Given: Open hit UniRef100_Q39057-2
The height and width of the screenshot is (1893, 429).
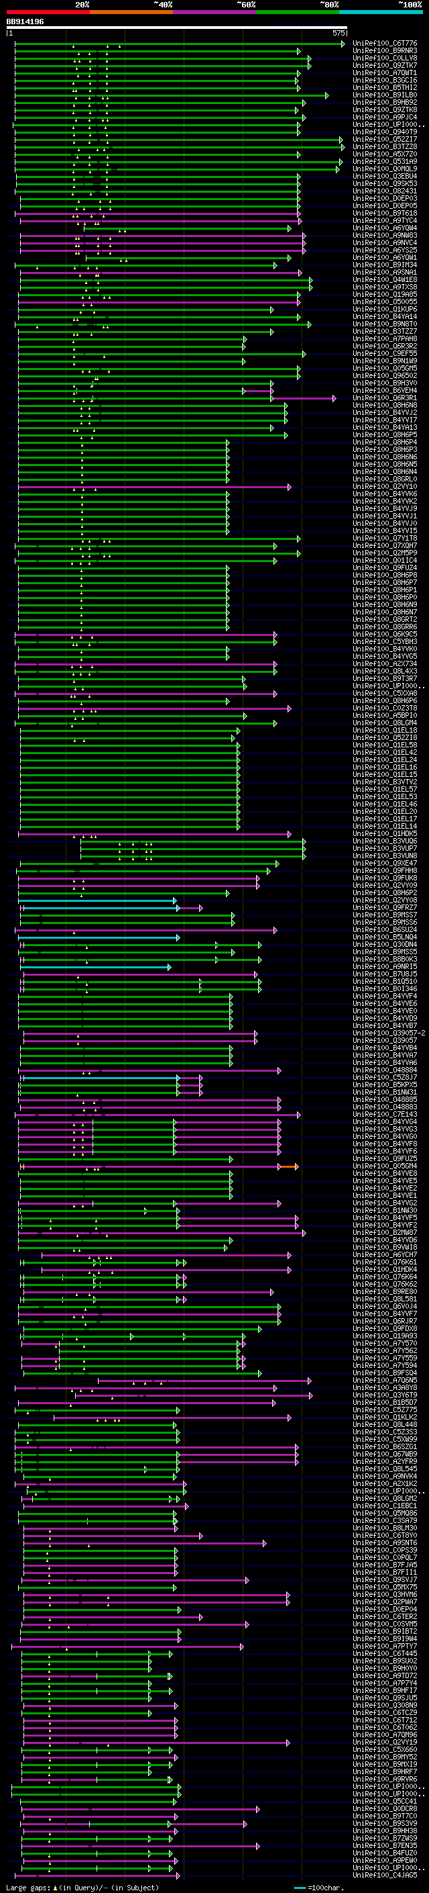Looking at the screenshot, I should click(x=388, y=1033).
